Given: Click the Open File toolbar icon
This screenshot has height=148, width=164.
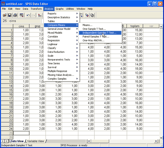Looking at the screenshot, I should click(x=5, y=15).
